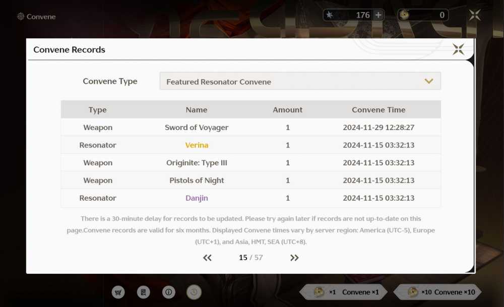Click the Amount column header
The width and height of the screenshot is (504, 307).
click(x=288, y=109)
